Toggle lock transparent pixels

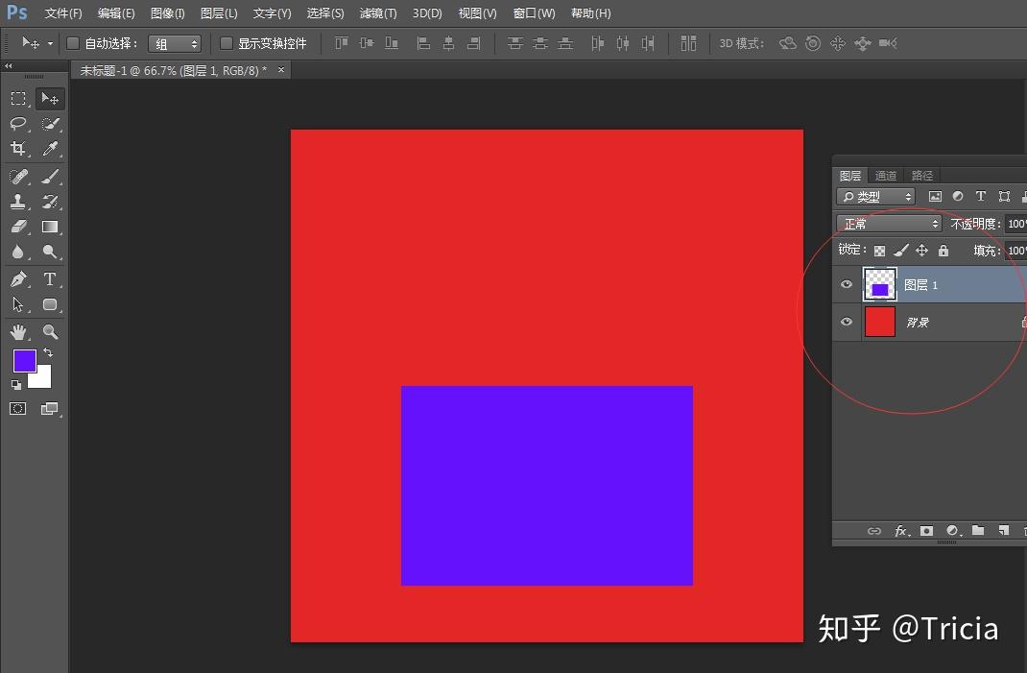point(879,251)
